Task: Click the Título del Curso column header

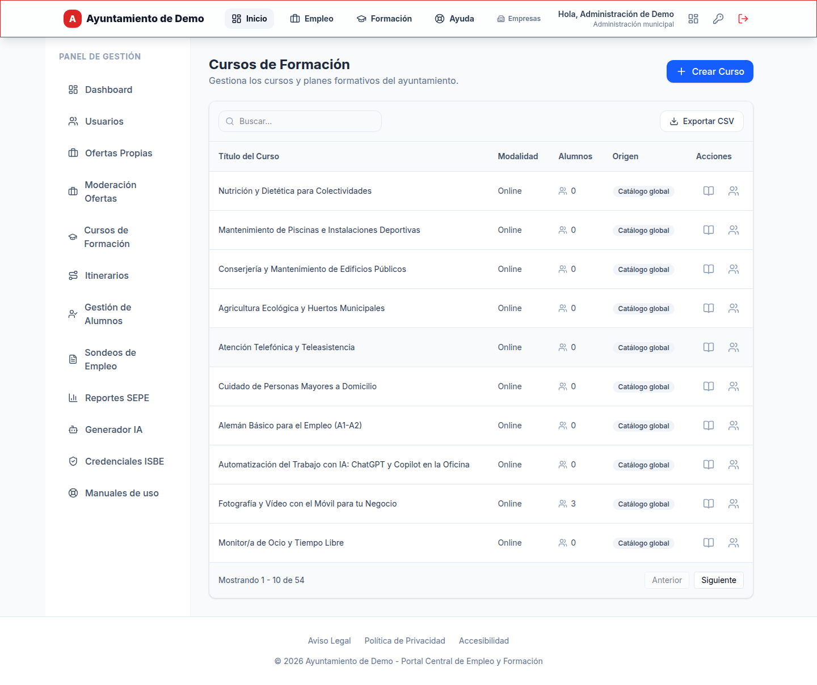Action: pyautogui.click(x=249, y=156)
